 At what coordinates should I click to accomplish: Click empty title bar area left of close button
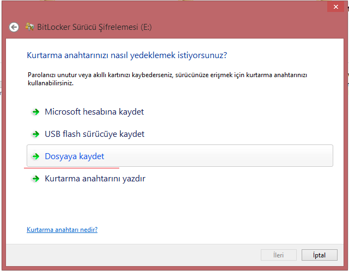pos(218,8)
